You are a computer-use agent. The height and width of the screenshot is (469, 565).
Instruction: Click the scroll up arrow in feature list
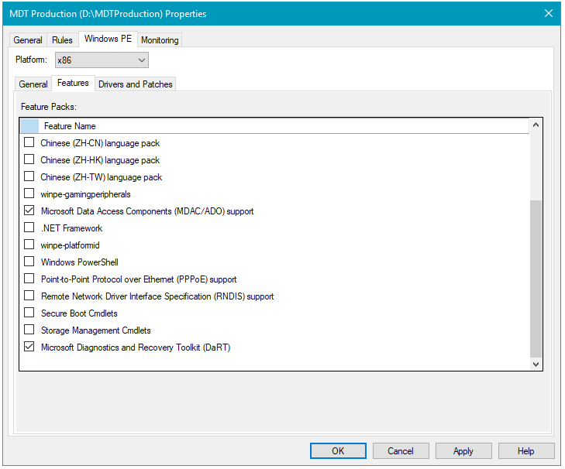536,125
